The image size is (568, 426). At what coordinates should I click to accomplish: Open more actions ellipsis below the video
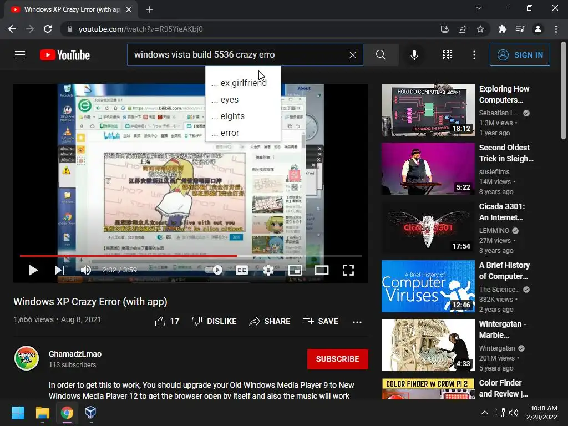tap(357, 322)
